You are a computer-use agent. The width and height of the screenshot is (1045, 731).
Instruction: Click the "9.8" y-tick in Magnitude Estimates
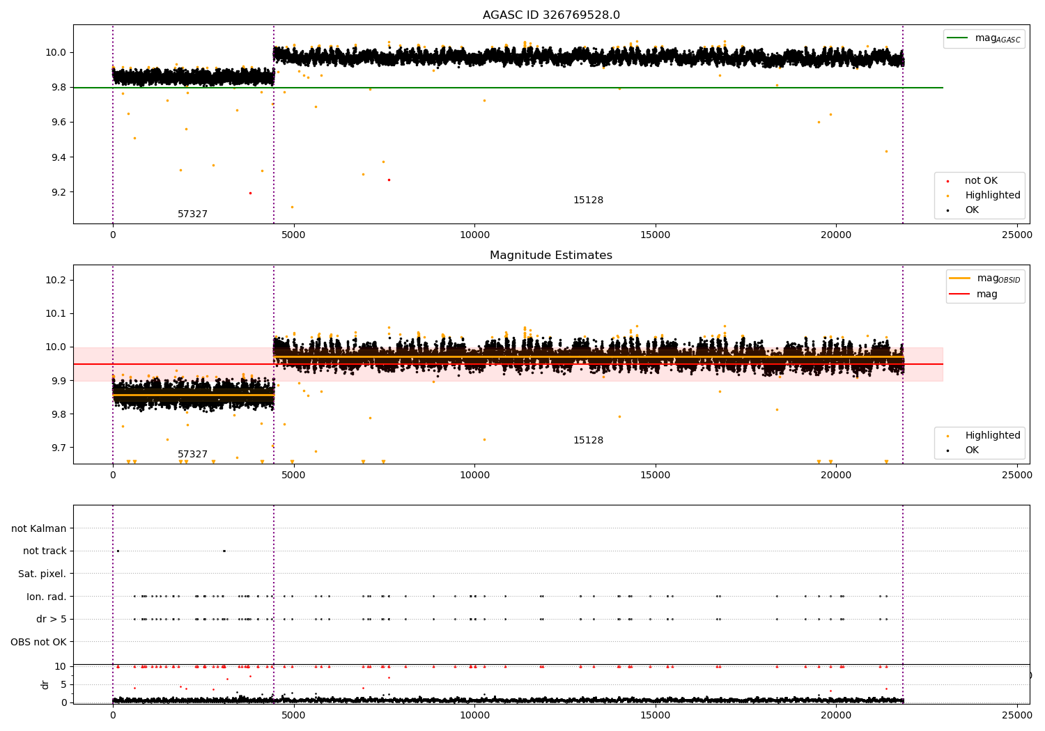click(59, 414)
